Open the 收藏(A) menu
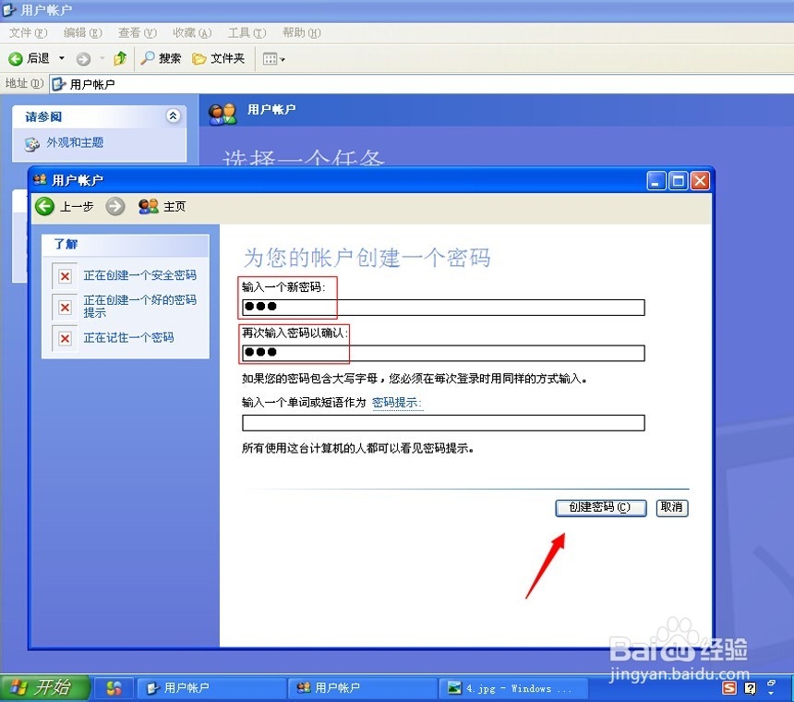The width and height of the screenshot is (794, 702). (192, 33)
